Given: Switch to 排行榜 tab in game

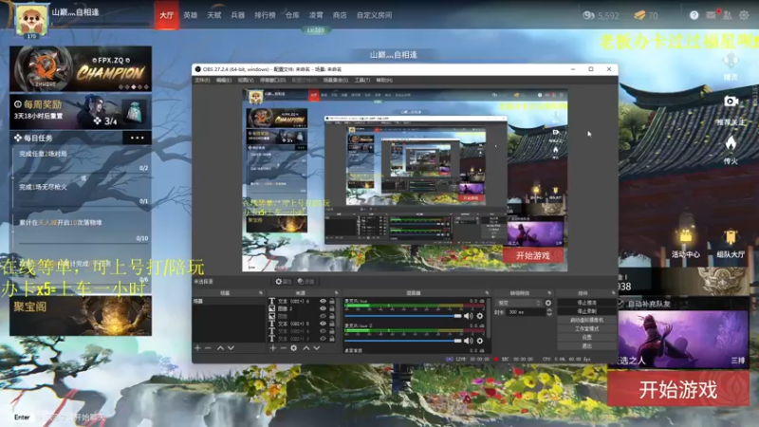Looking at the screenshot, I should pos(265,15).
